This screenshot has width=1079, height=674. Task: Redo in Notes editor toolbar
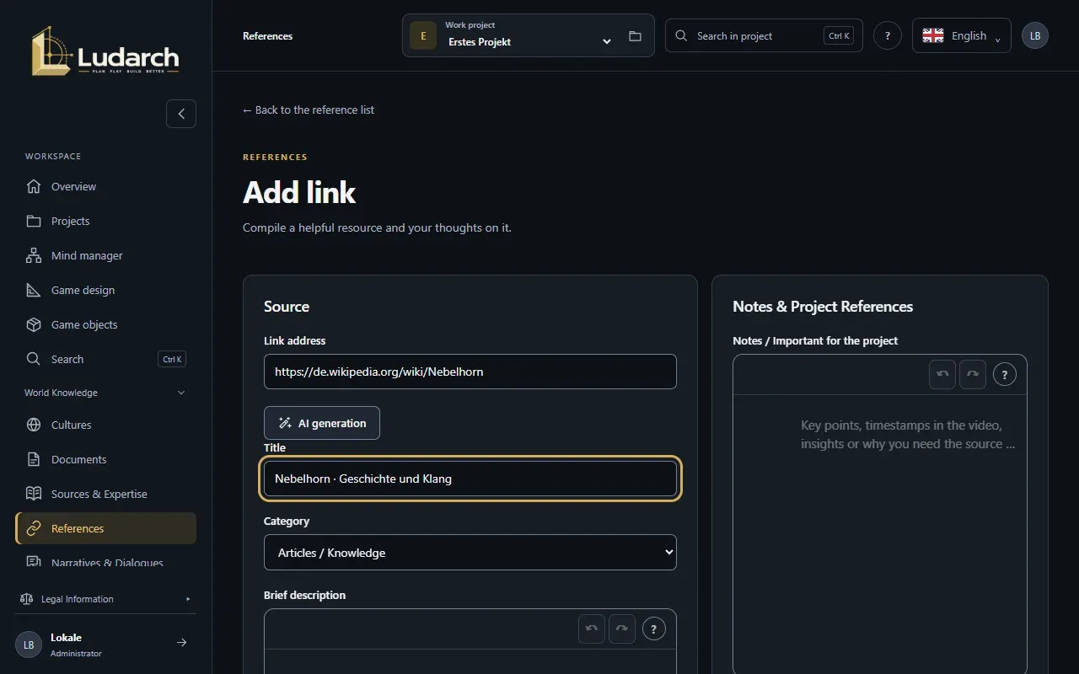973,375
